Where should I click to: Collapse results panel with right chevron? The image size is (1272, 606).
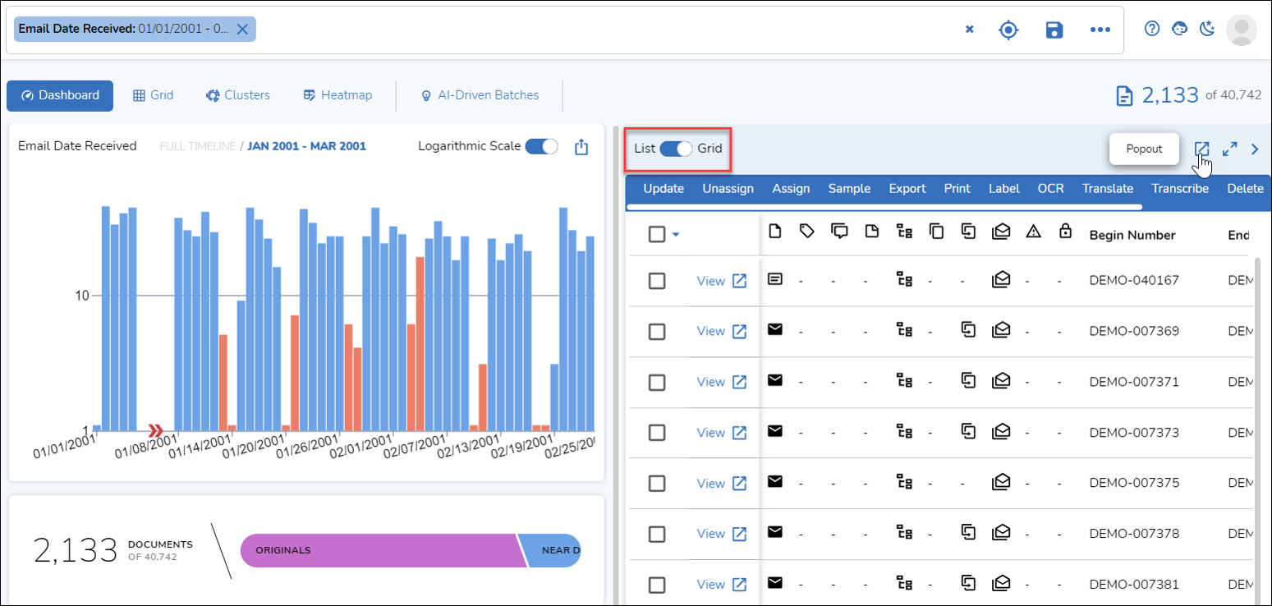pos(1254,149)
